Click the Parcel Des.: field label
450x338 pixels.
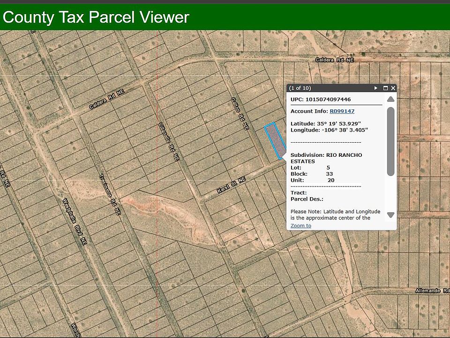[x=307, y=199]
